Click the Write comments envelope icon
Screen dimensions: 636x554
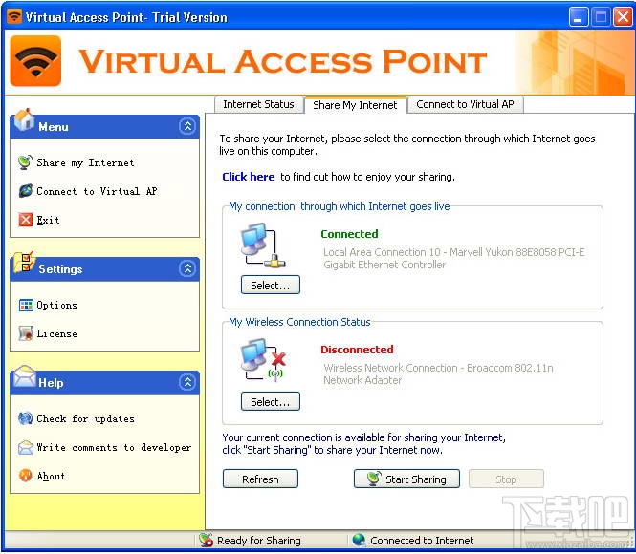click(x=26, y=447)
